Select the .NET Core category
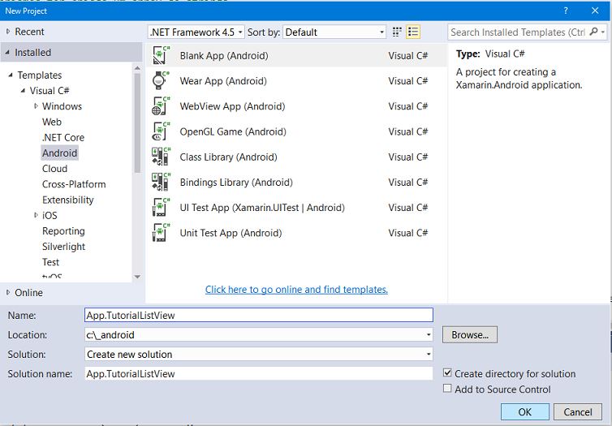The image size is (612, 426). [x=63, y=137]
